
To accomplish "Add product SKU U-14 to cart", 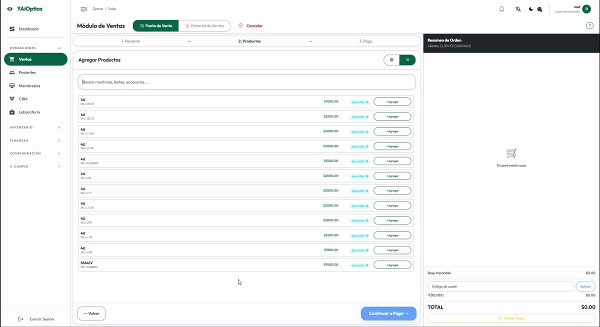I will [x=392, y=190].
